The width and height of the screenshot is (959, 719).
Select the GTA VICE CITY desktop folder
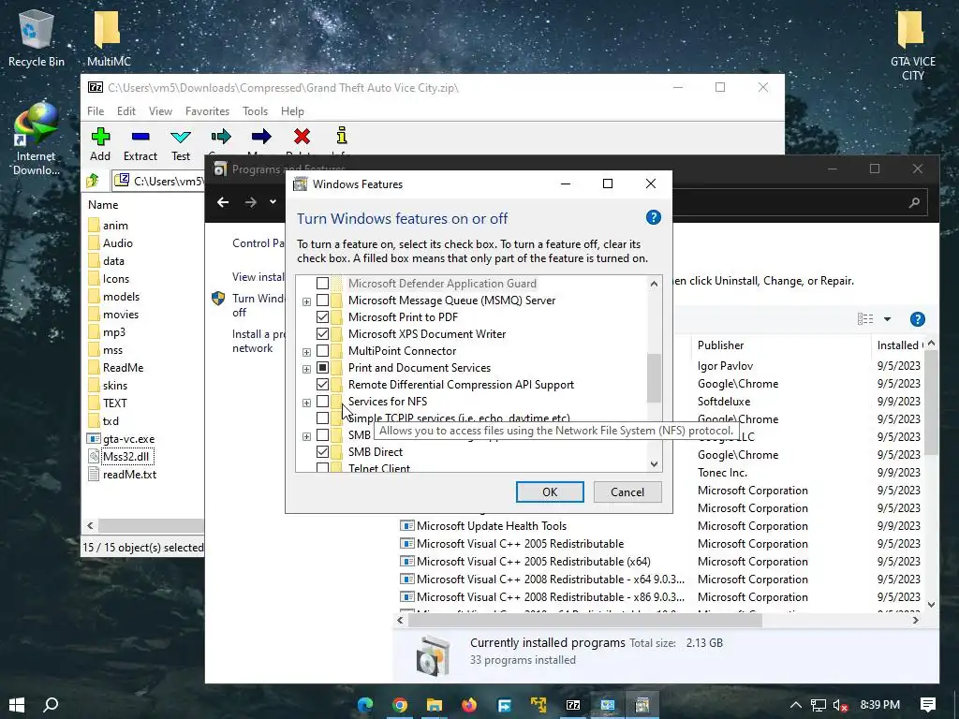[912, 45]
